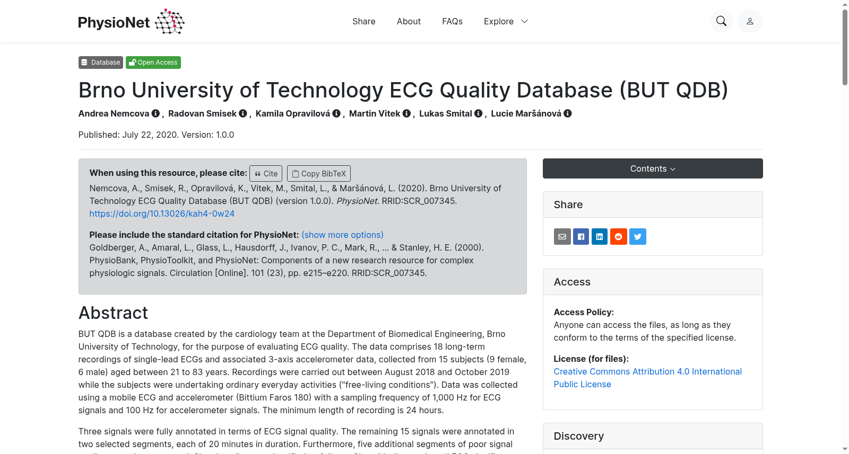Image resolution: width=849 pixels, height=454 pixels.
Task: Click author name Martin Vitek
Action: click(x=375, y=113)
